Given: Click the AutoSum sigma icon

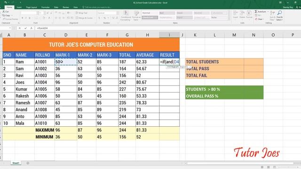Looking at the screenshot, I should click(256, 12).
